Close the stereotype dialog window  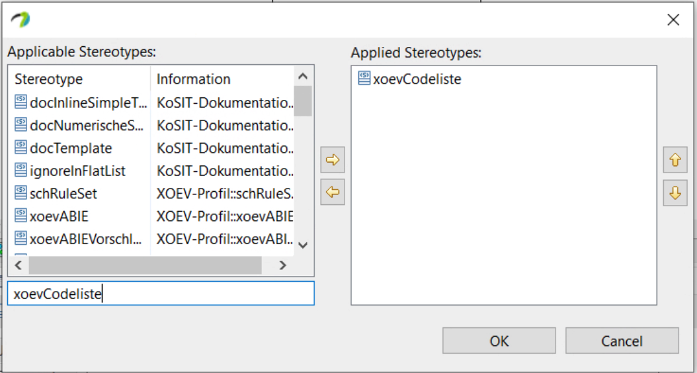point(673,20)
